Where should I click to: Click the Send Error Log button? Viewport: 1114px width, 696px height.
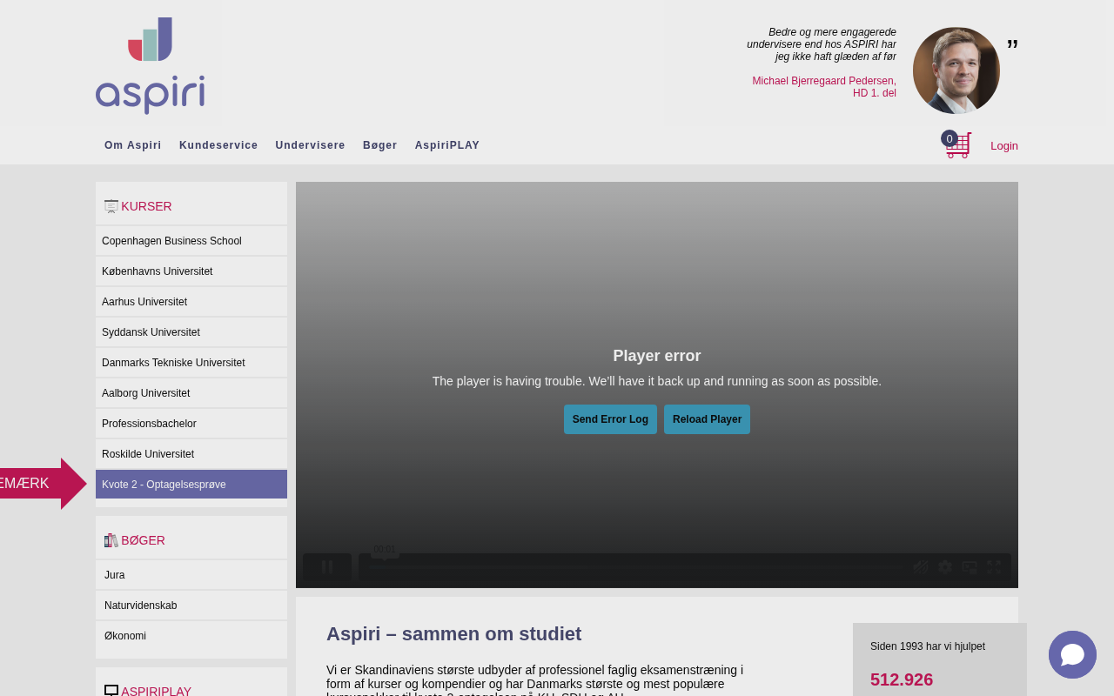610,419
